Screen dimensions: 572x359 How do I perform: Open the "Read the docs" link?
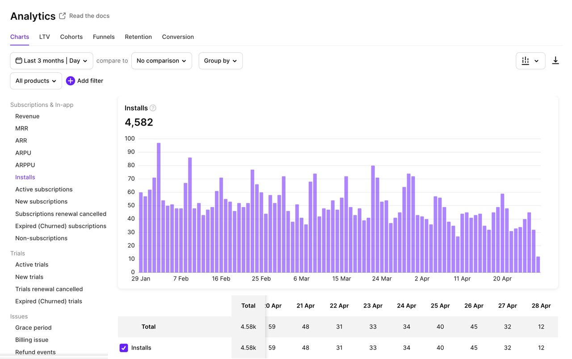89,16
